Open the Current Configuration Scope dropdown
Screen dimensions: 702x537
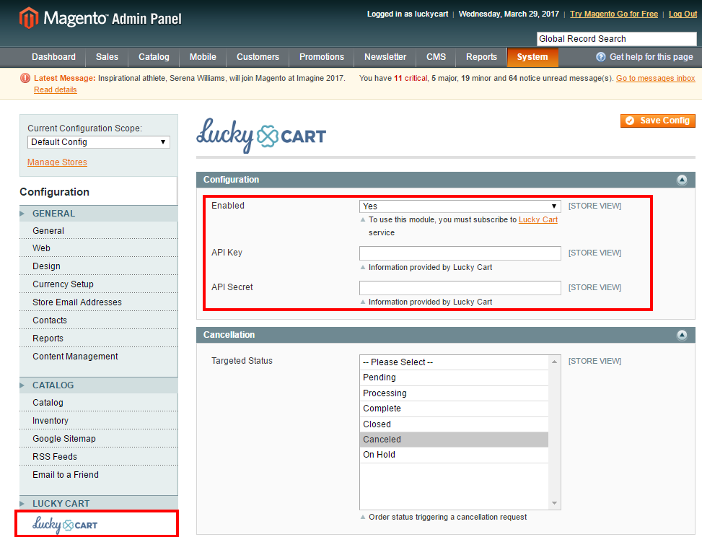pos(99,142)
